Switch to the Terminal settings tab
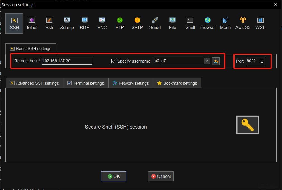This screenshot has width=282, height=190. (x=86, y=83)
